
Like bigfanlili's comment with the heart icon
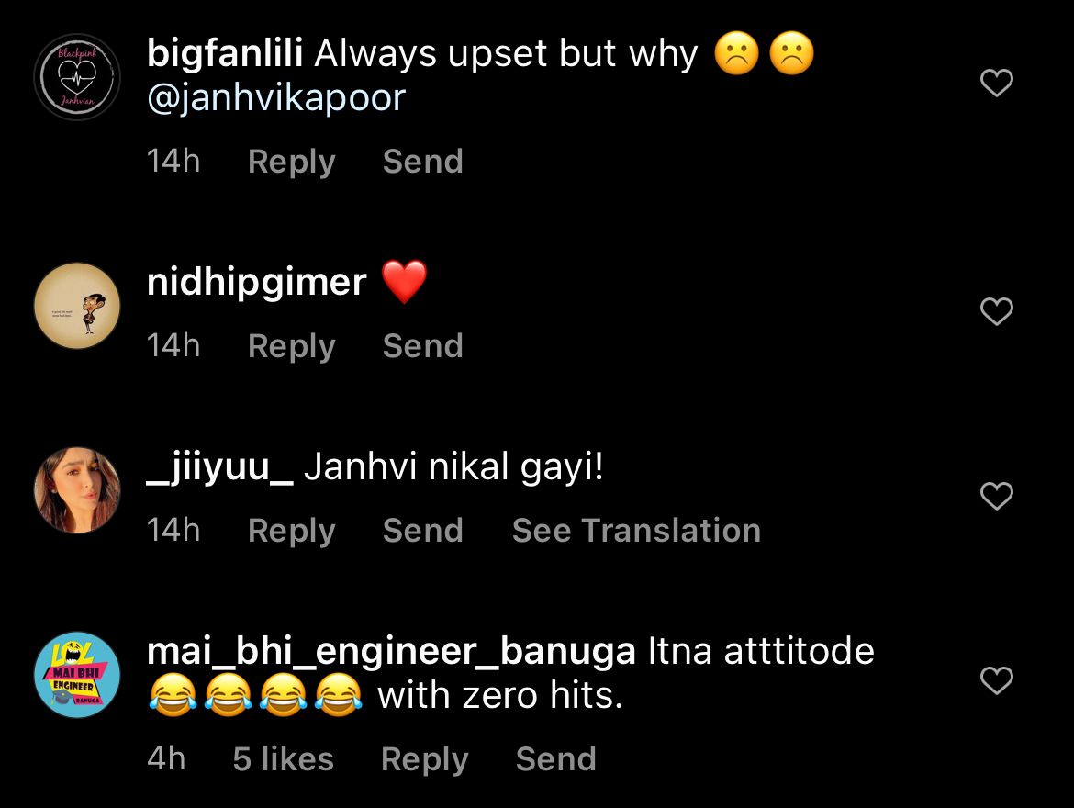pos(997,83)
